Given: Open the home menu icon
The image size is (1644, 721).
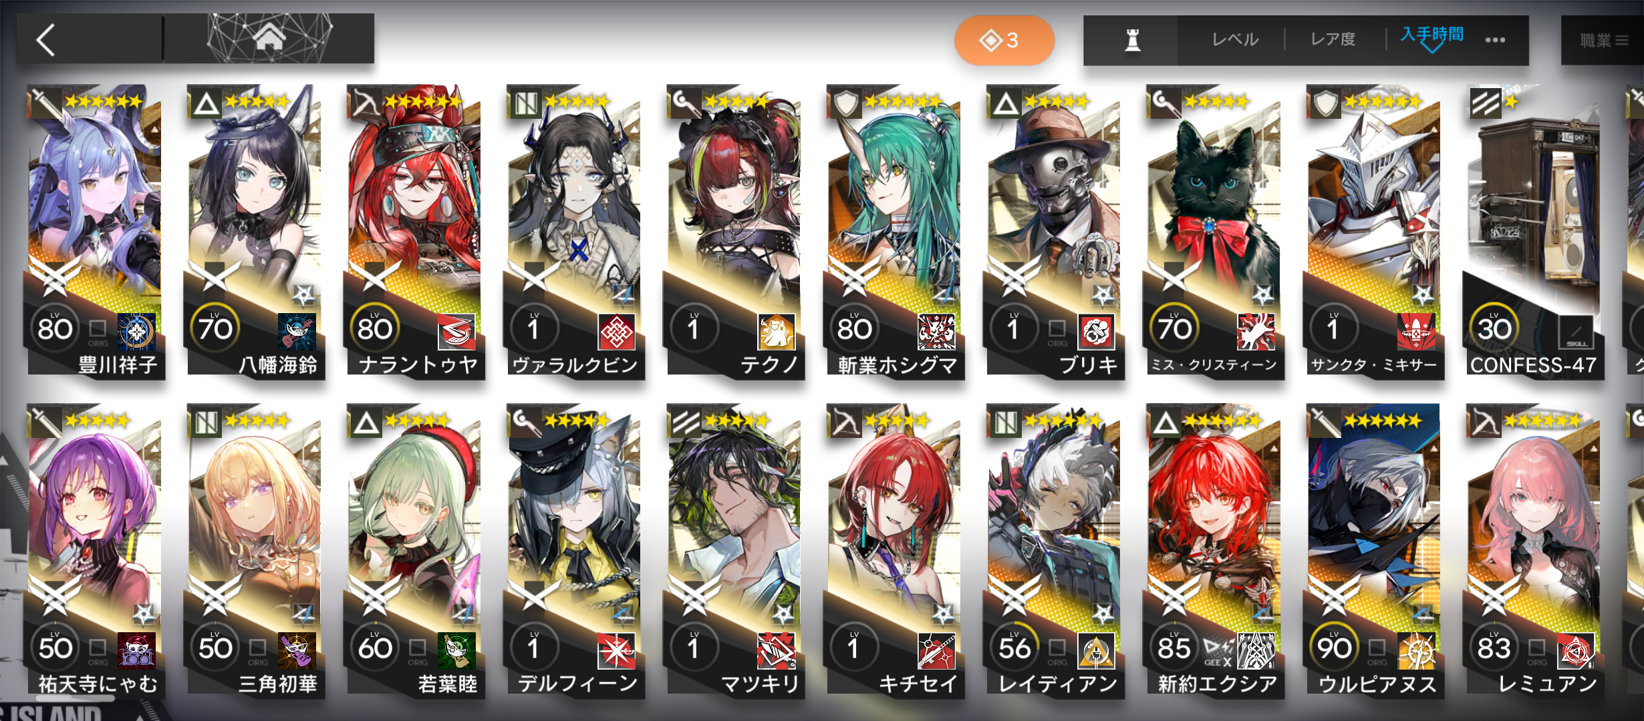Looking at the screenshot, I should click(x=269, y=39).
